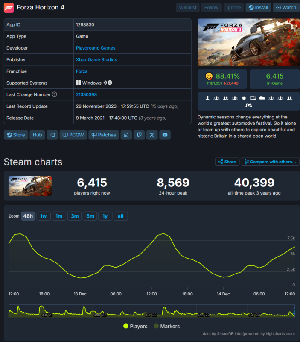This screenshot has width=300, height=342.
Task: Select the 1m zoom range
Action: pos(59,216)
